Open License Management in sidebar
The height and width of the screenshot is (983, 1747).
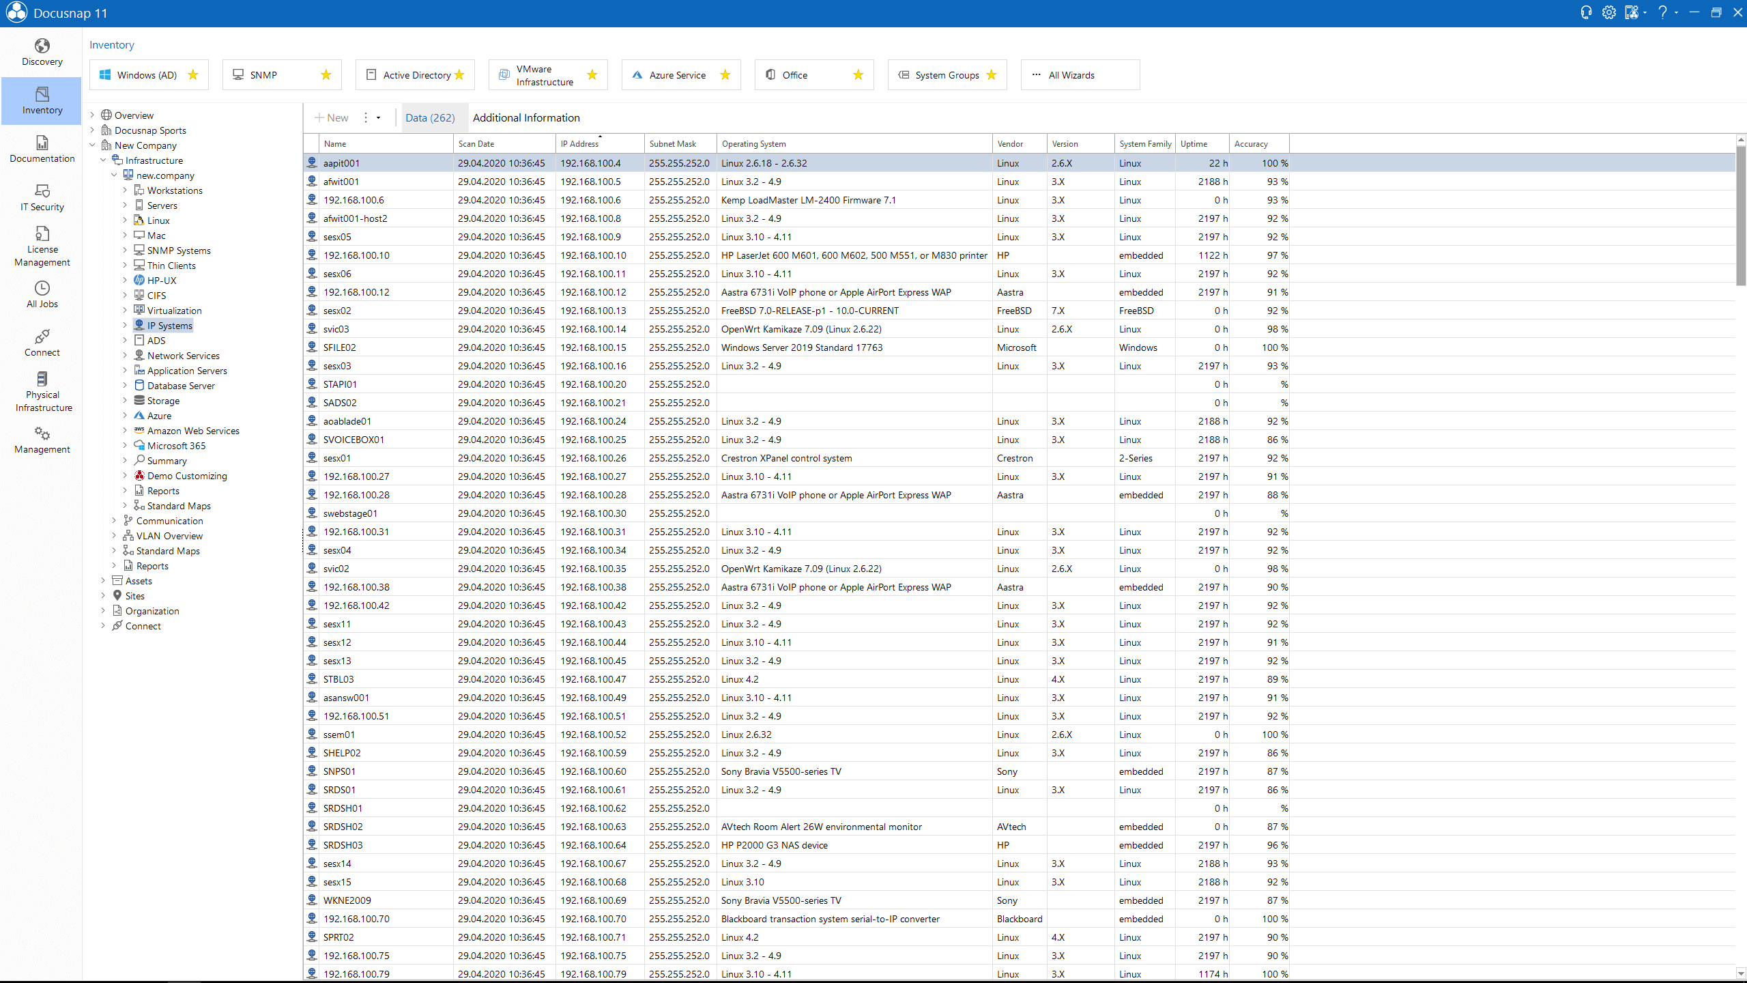coord(42,246)
